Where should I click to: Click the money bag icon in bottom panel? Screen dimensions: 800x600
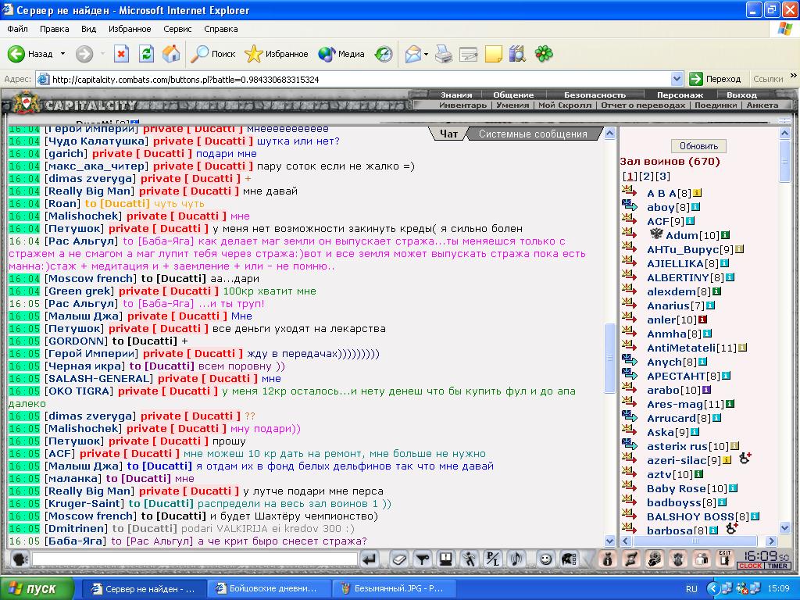tap(607, 559)
